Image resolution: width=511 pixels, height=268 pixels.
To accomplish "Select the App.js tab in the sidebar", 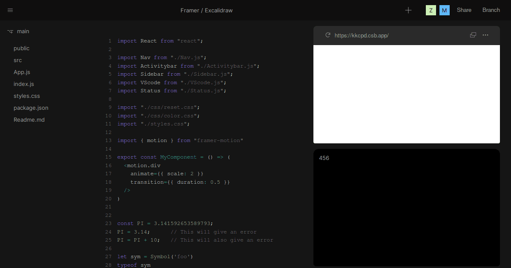I will (22, 72).
